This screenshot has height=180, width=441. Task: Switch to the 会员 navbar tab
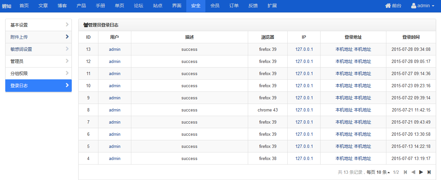[215, 6]
